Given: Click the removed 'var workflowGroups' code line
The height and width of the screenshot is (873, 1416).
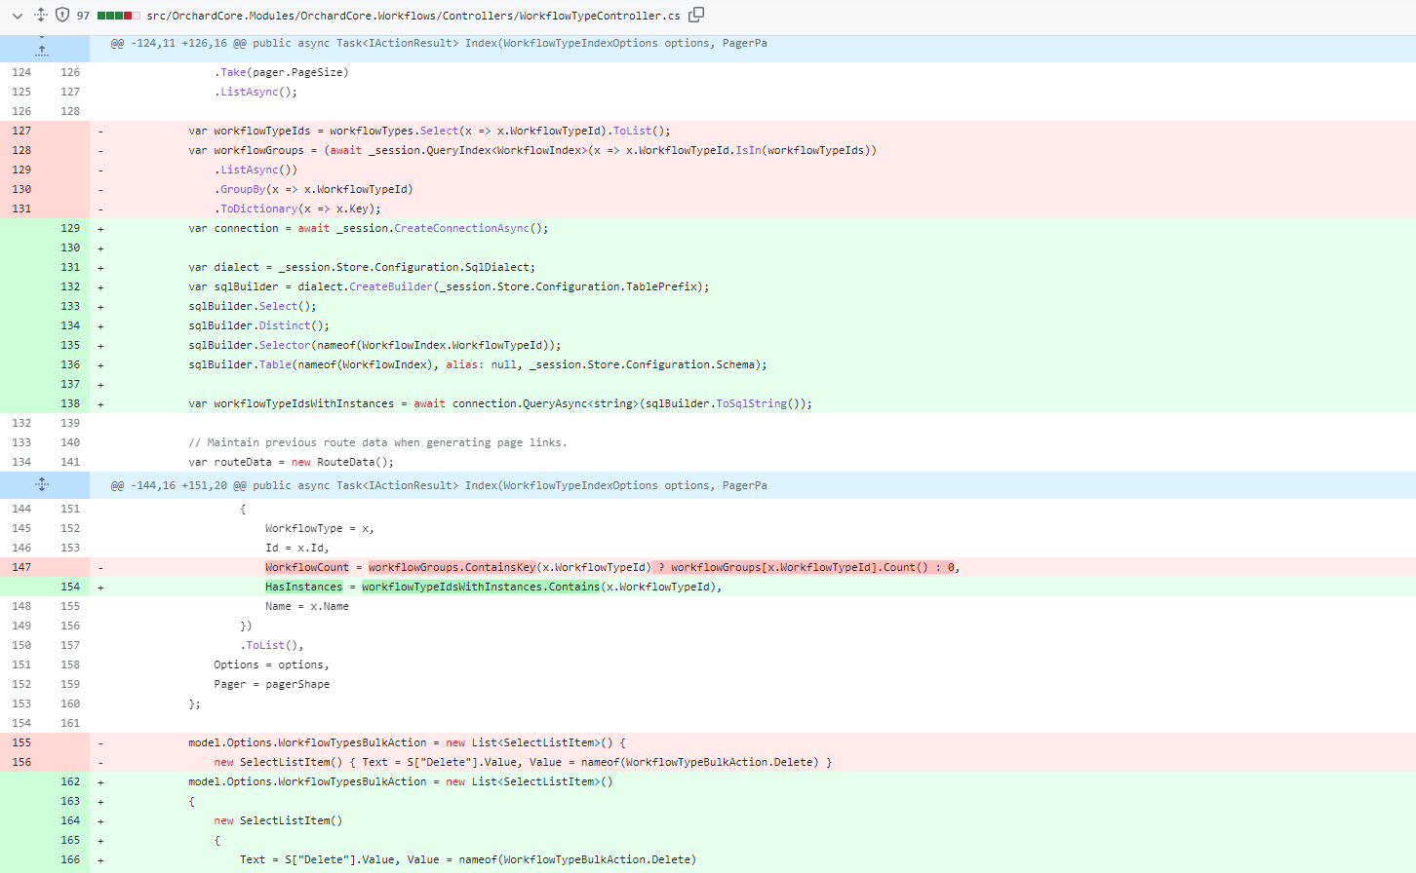Looking at the screenshot, I should tap(532, 150).
